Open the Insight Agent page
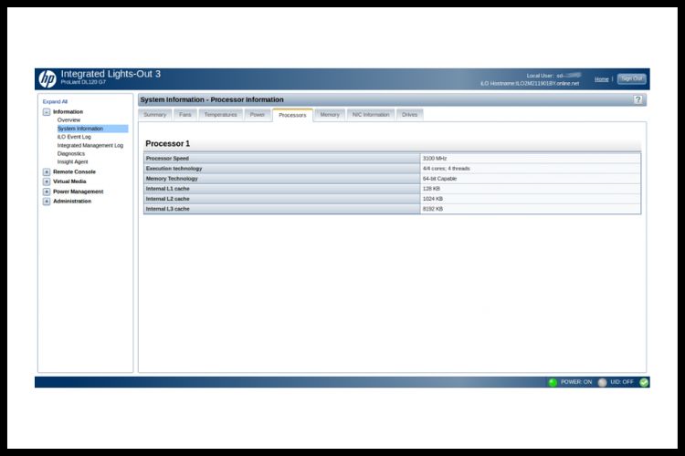685x456 pixels. [72, 162]
